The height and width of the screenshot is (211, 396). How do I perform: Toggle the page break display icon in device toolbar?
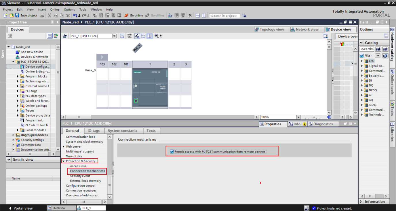[x=143, y=36]
